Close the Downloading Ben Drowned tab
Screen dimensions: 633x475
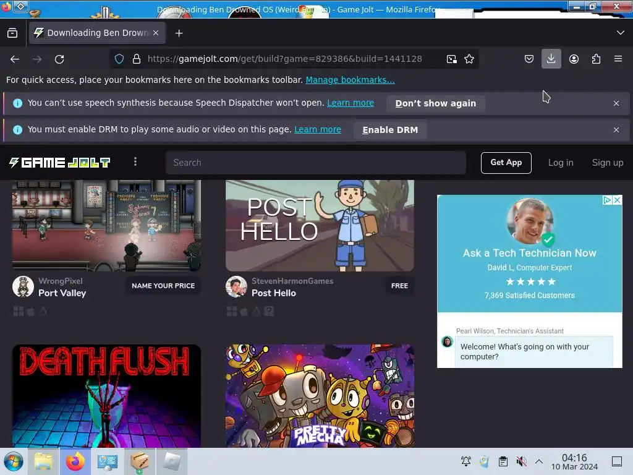pyautogui.click(x=156, y=33)
